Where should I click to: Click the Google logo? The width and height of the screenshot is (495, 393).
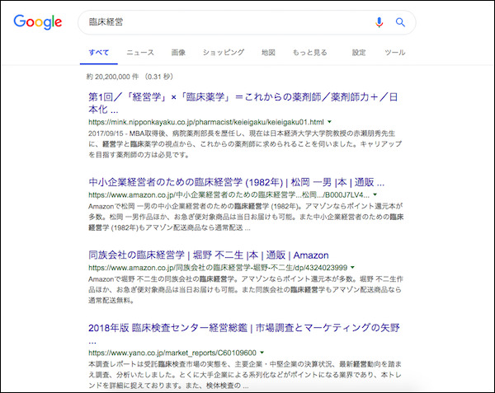(38, 22)
